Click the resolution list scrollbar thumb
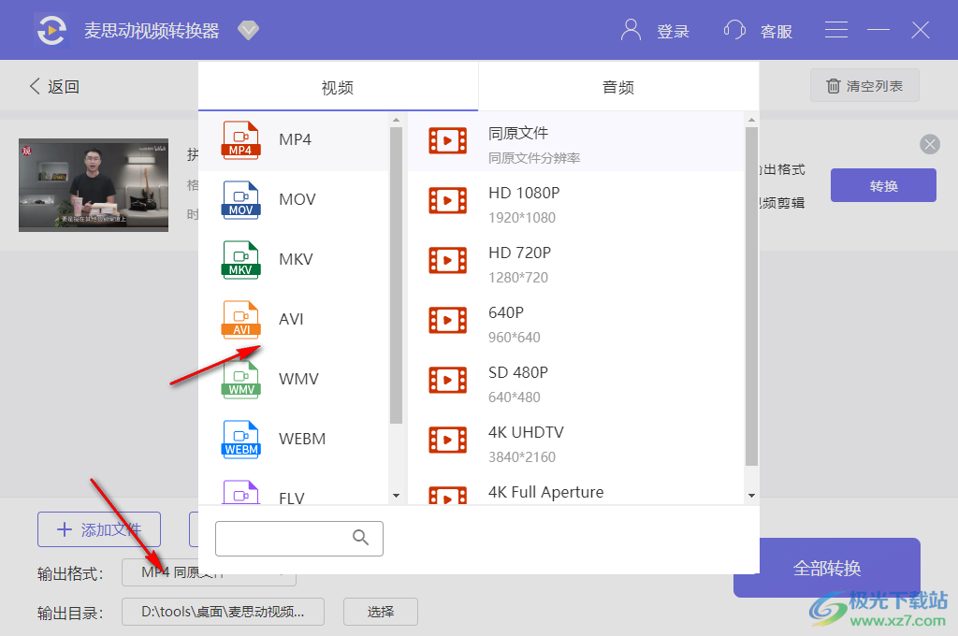Image resolution: width=958 pixels, height=636 pixels. pyautogui.click(x=751, y=296)
